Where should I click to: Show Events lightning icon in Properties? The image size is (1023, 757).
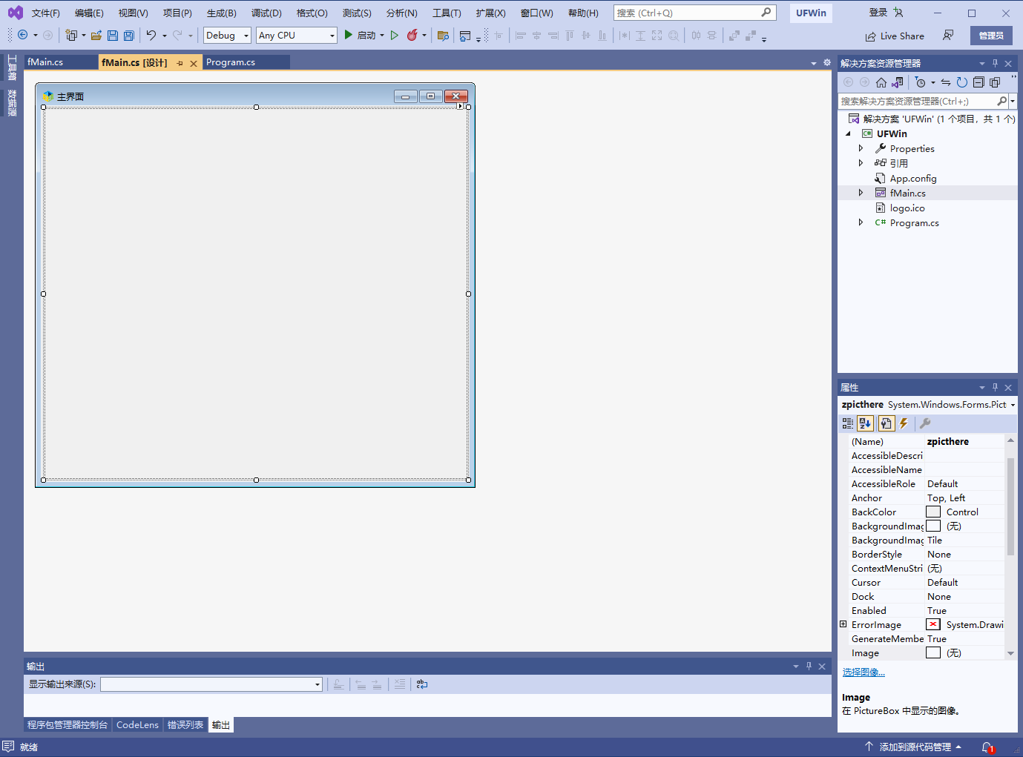904,423
